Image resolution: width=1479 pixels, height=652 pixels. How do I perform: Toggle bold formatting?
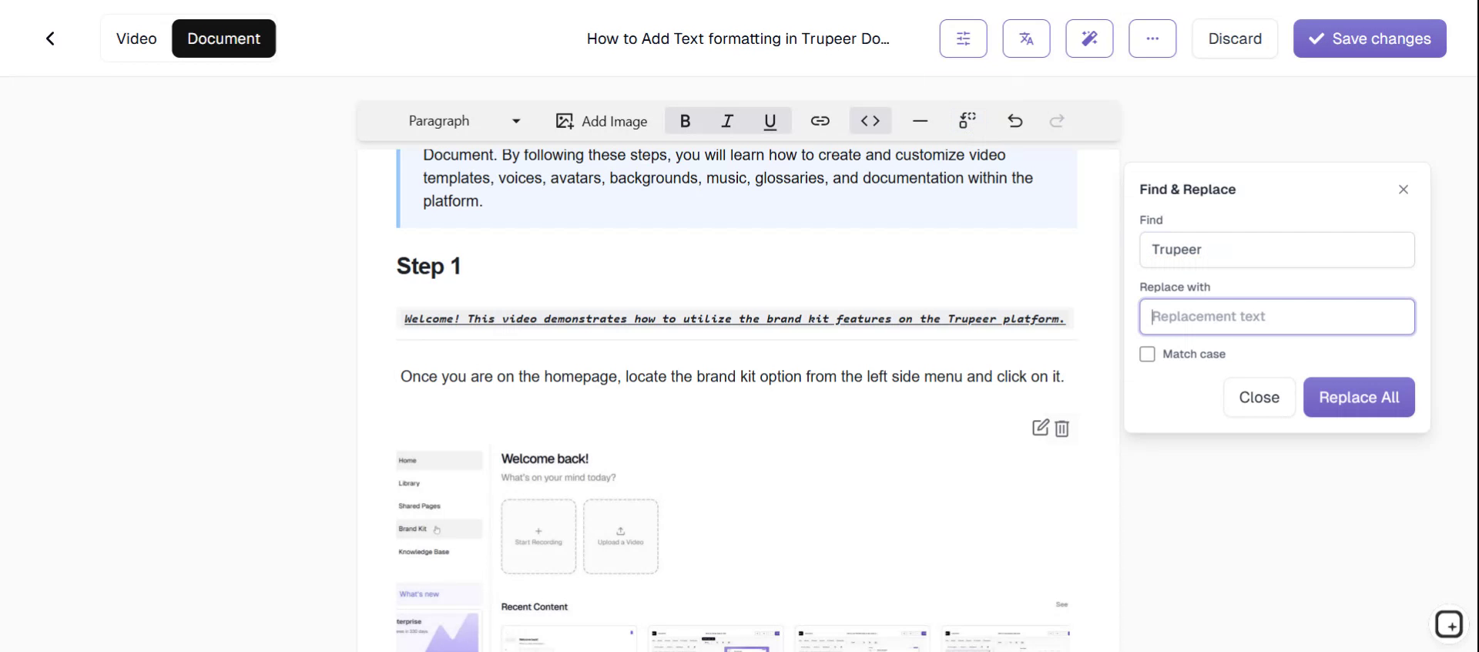click(x=685, y=121)
